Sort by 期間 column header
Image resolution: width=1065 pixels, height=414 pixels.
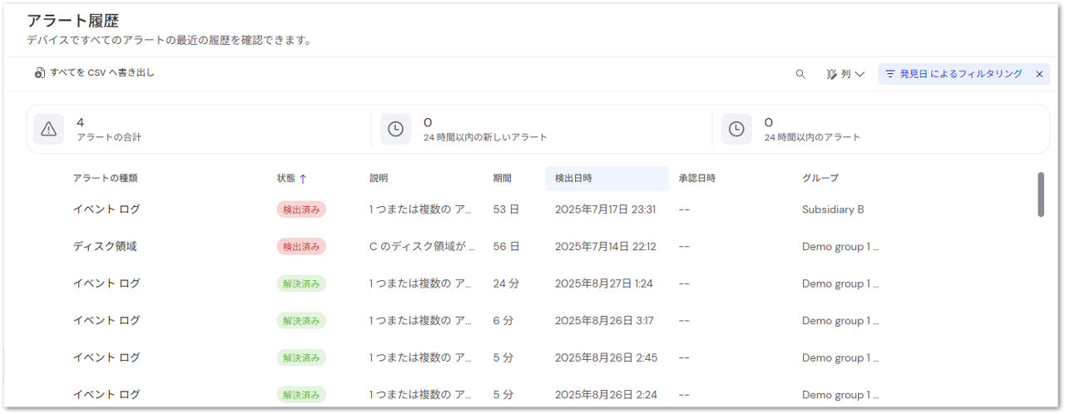[502, 178]
